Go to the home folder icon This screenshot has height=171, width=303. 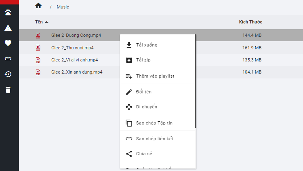point(38,6)
